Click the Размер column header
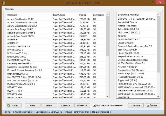 [x=85, y=15]
